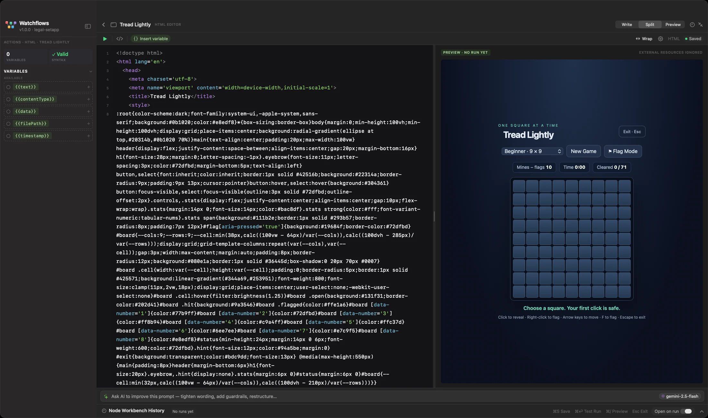Screen dimensions: 708x418
Task: Open the Beginner 9 × 9 difficulty dropdown
Action: point(532,151)
